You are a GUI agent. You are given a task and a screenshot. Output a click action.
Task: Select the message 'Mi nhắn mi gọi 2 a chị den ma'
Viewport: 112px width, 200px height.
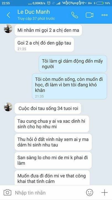[x=48, y=30]
